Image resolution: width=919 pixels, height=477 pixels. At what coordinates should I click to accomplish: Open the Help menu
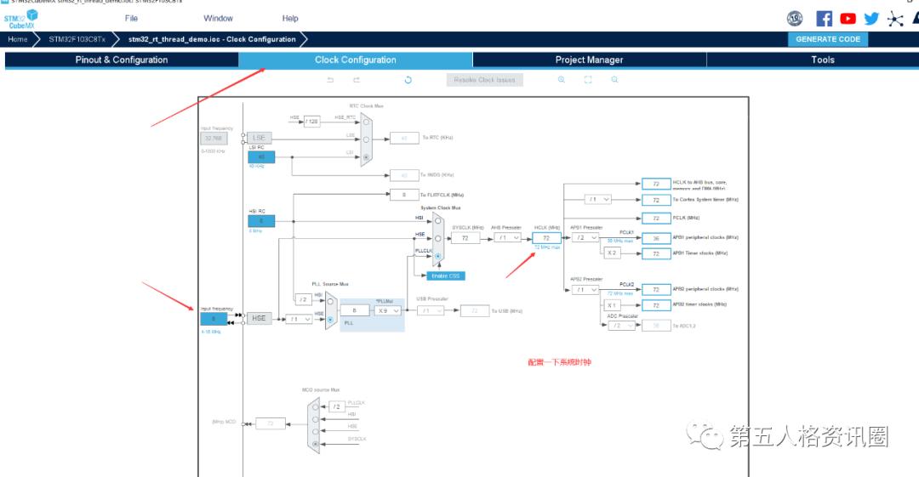pos(290,19)
